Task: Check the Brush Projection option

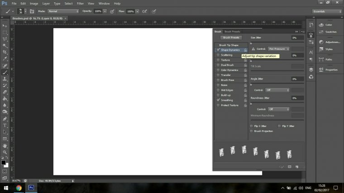Action: pyautogui.click(x=251, y=131)
